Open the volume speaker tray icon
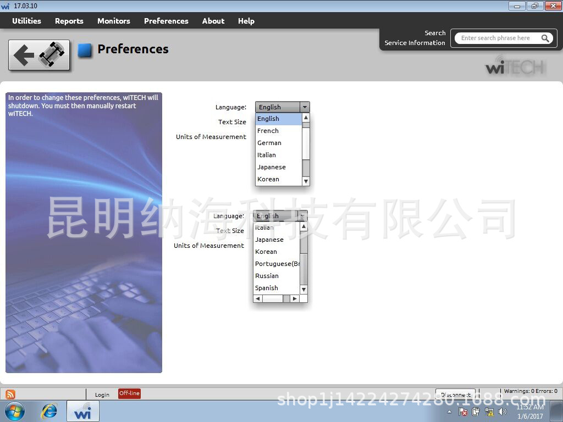Screen dimensions: 563x422 [x=503, y=412]
